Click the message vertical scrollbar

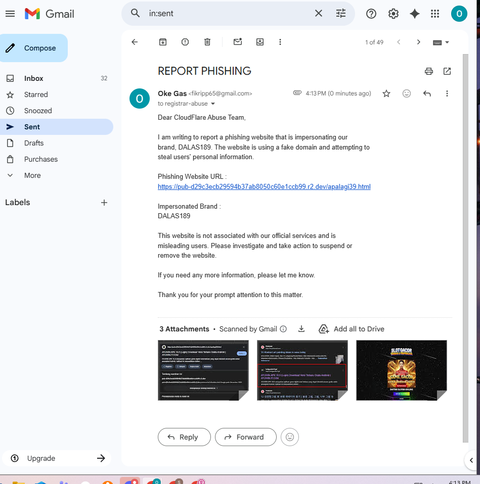465,248
